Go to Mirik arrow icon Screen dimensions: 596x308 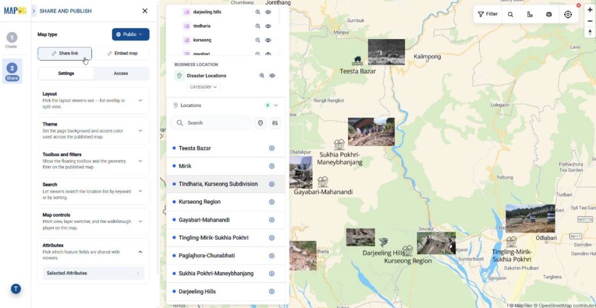click(272, 166)
